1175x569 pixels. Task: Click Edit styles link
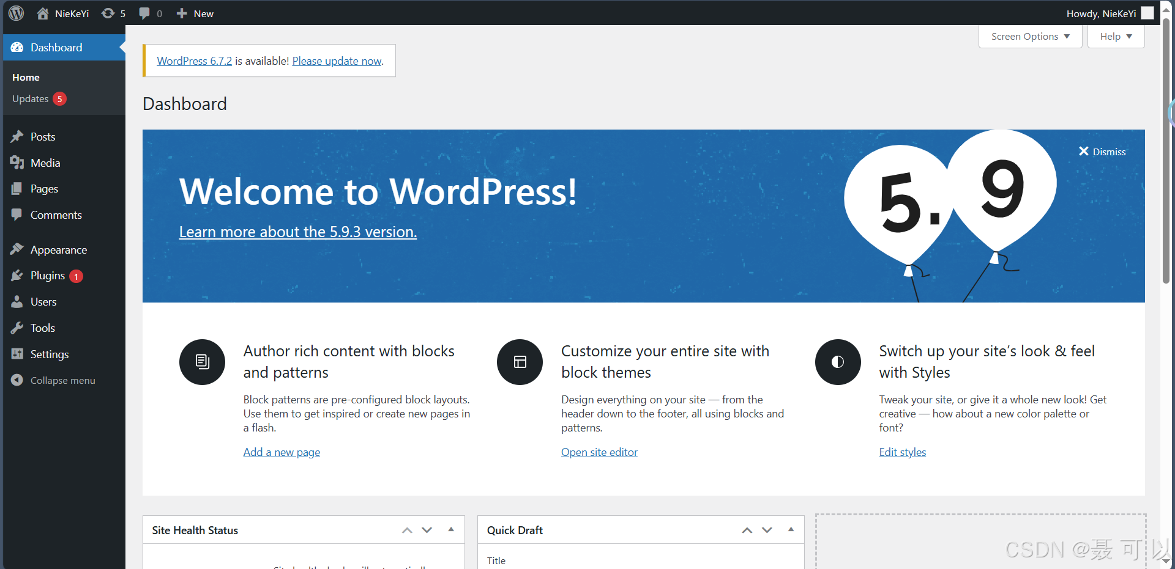[902, 452]
